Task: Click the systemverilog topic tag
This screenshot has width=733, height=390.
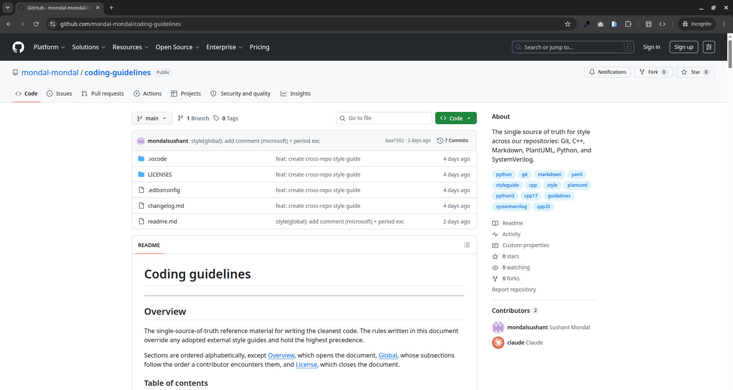Action: 511,207
